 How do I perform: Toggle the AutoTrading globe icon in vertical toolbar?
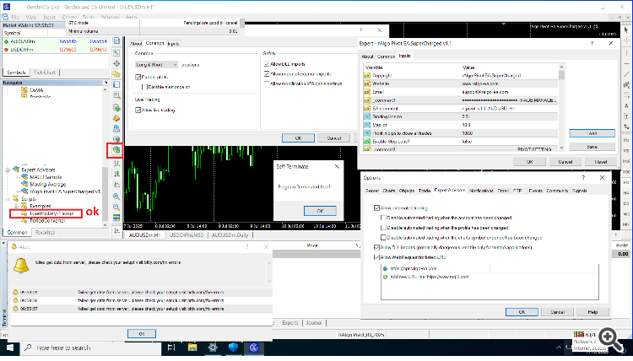click(116, 149)
